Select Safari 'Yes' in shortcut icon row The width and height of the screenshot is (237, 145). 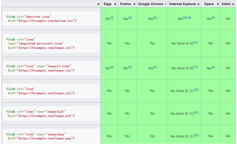point(228,19)
